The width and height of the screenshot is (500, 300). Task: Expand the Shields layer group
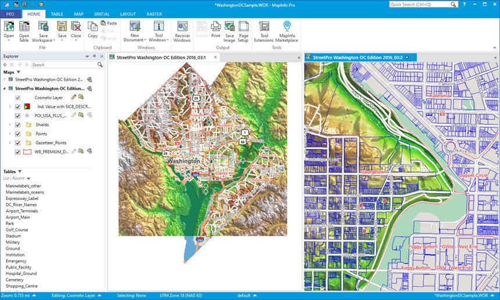pyautogui.click(x=10, y=124)
